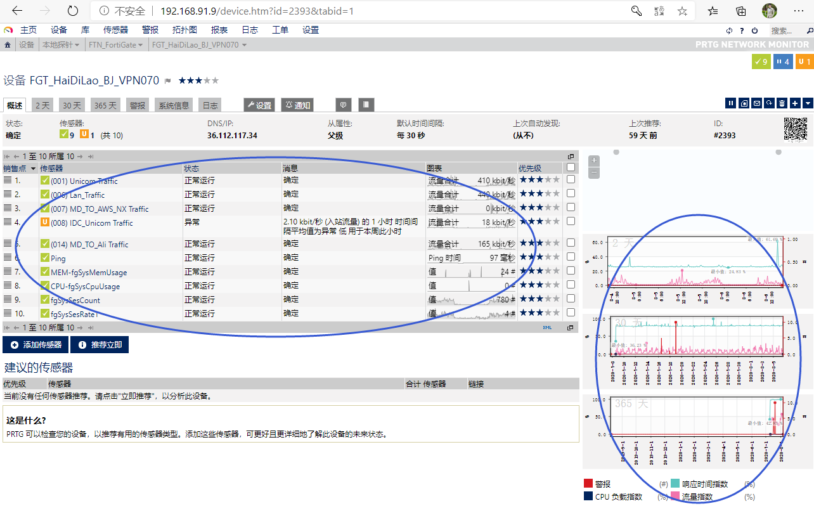
Task: Pause the device with the pause icon
Action: (x=731, y=103)
